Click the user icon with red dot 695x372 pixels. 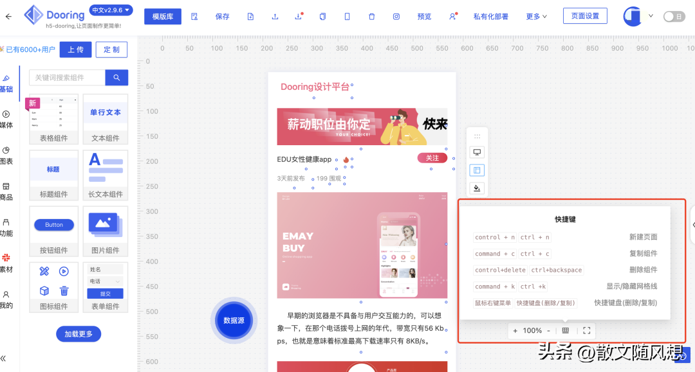tap(453, 16)
